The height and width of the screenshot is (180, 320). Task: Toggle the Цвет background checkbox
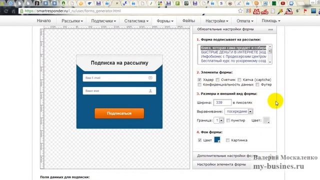(199, 140)
